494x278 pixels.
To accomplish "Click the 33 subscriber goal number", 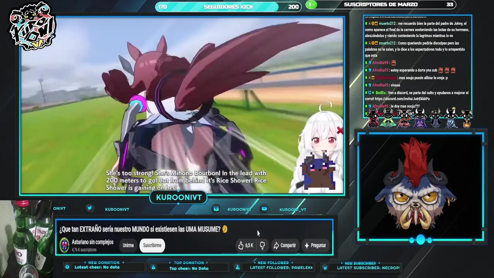I will [x=450, y=5].
